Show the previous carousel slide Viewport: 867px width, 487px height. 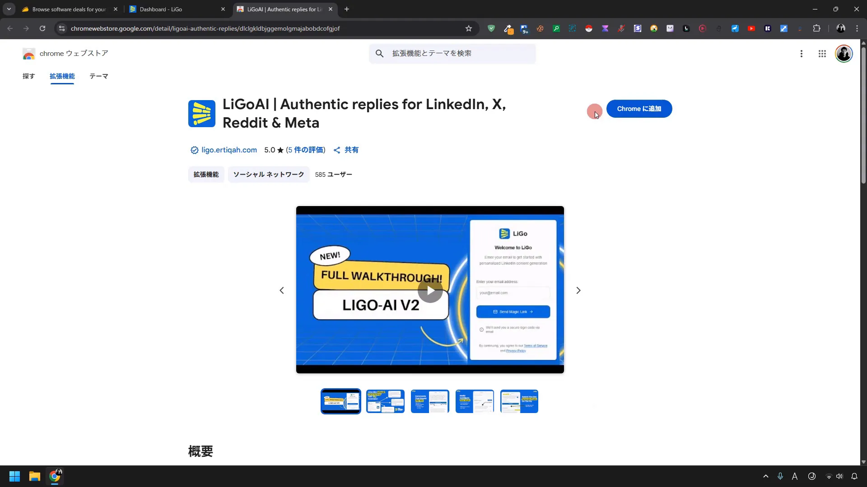[282, 290]
